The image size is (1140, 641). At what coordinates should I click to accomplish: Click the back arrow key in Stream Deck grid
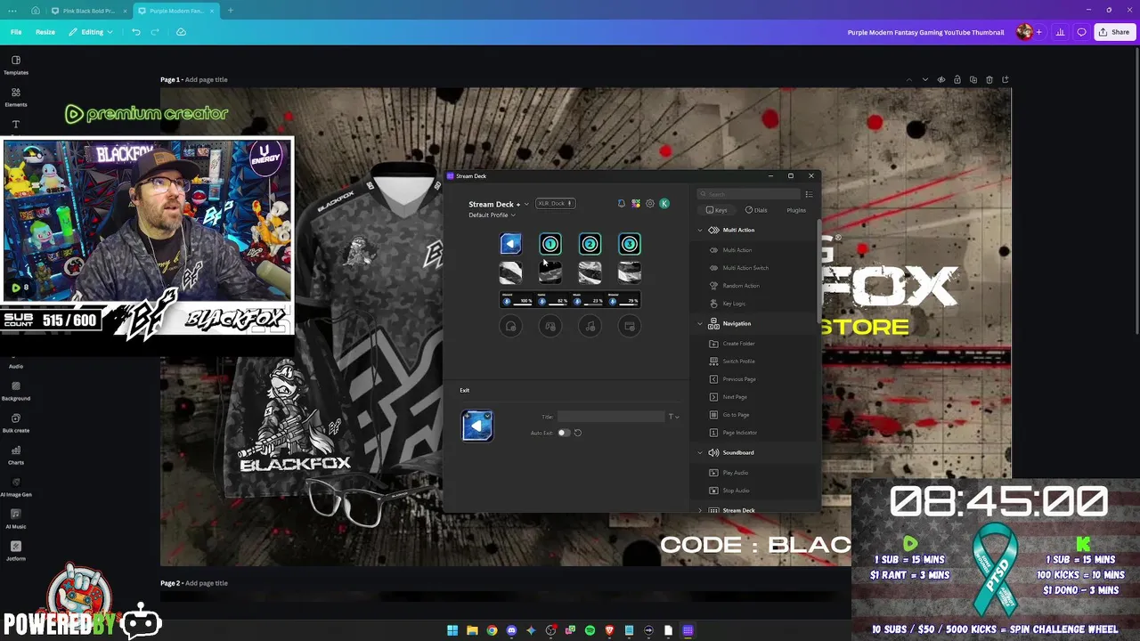tap(511, 244)
